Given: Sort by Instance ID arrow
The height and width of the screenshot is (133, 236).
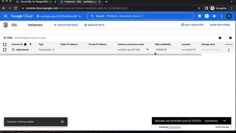Looking at the screenshot, I should pyautogui.click(x=30, y=44).
